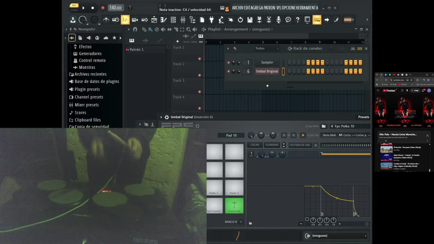Trigger the green Closed Hat pad
434x244 pixels.
coord(234,206)
